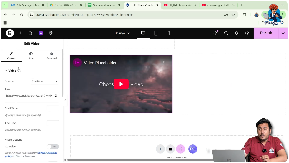Click the Start Time field
This screenshot has width=289, height=163.
click(53, 109)
